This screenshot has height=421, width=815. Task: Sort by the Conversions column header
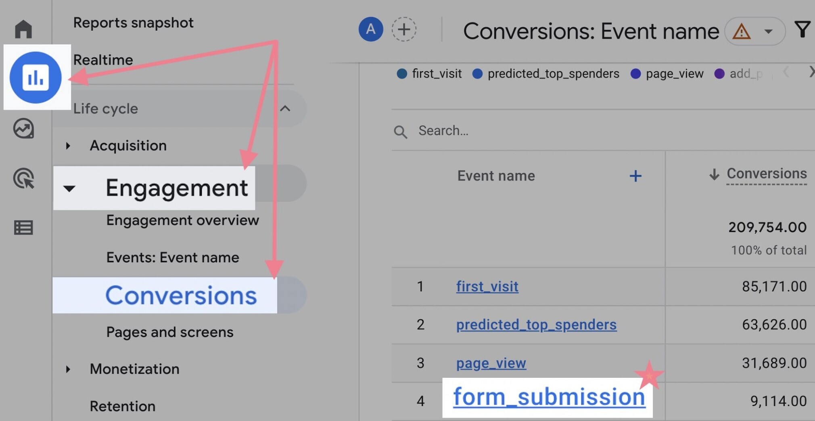pyautogui.click(x=767, y=174)
